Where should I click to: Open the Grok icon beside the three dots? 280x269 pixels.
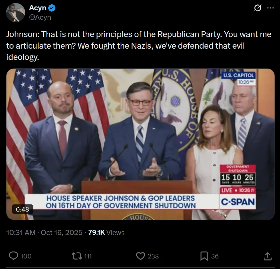[x=258, y=8]
